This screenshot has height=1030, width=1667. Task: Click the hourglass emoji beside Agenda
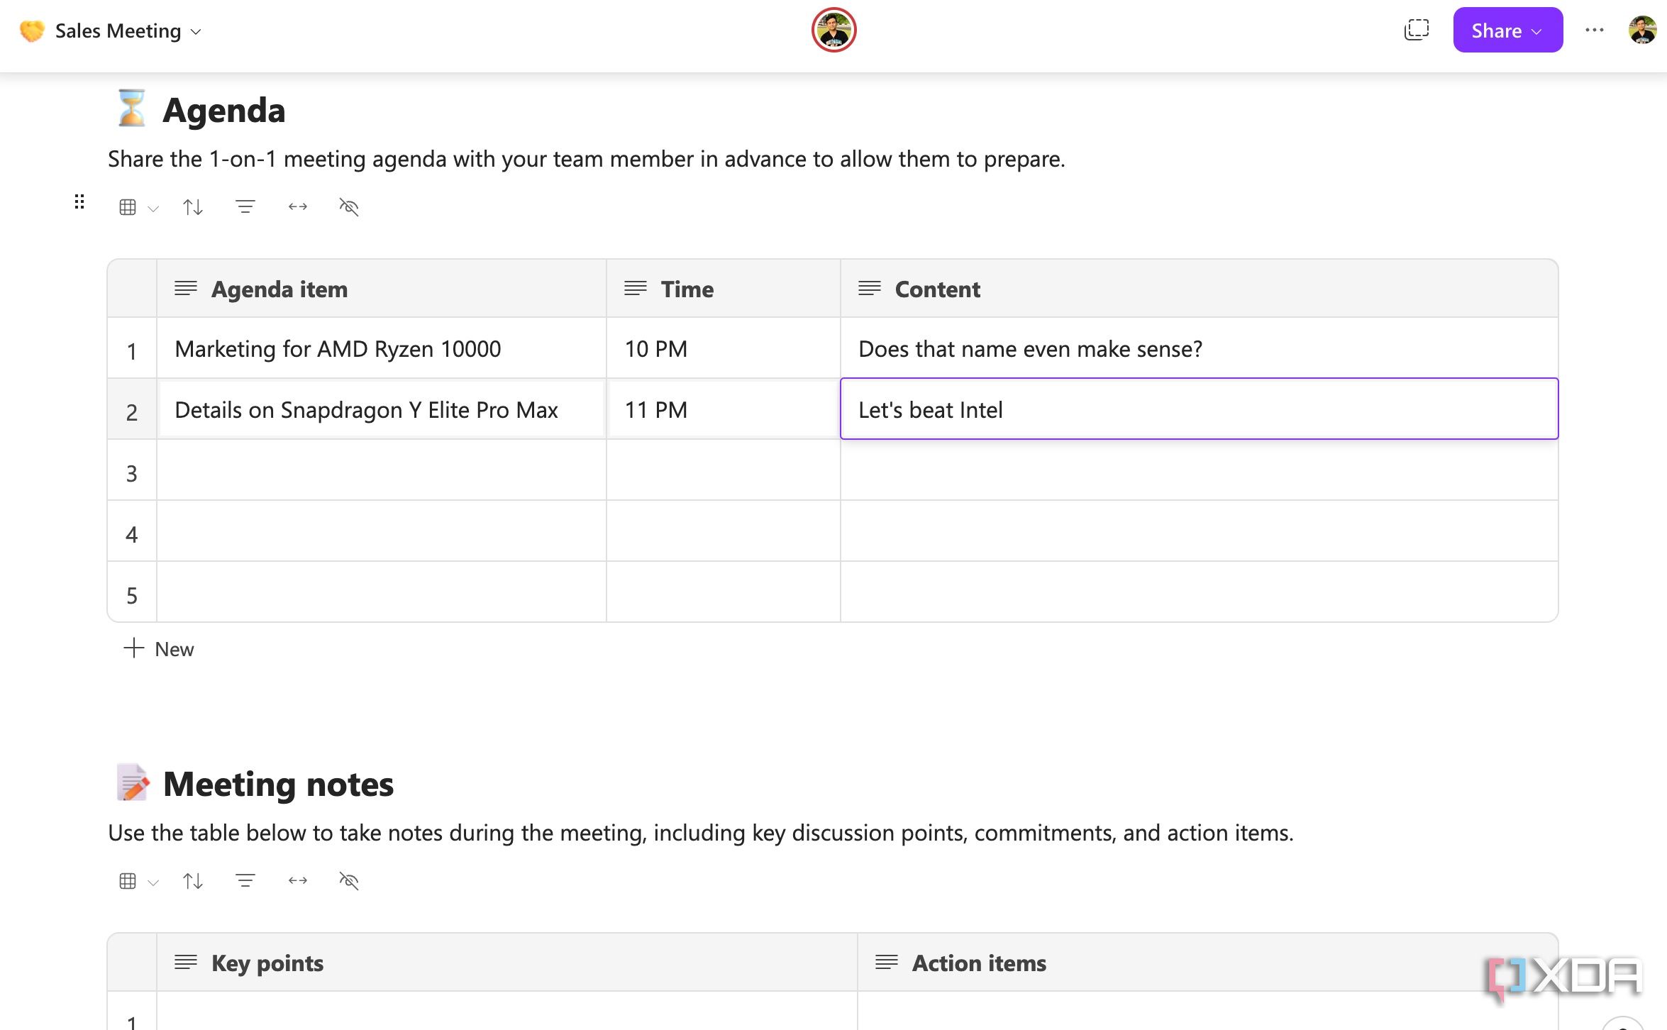click(x=131, y=109)
